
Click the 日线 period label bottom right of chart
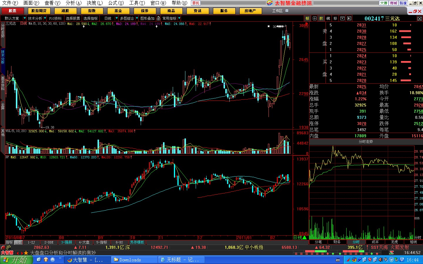click(298, 238)
